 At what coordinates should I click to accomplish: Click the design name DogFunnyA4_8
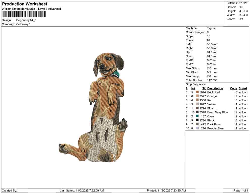[26, 20]
